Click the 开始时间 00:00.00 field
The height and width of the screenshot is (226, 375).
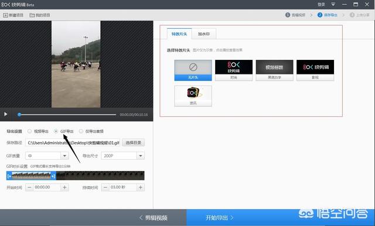47,187
